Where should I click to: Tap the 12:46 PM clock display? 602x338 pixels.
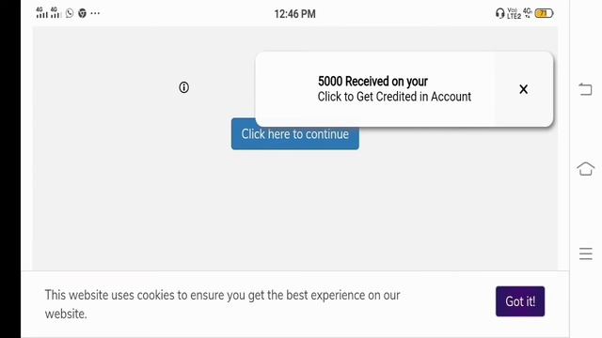tap(294, 14)
